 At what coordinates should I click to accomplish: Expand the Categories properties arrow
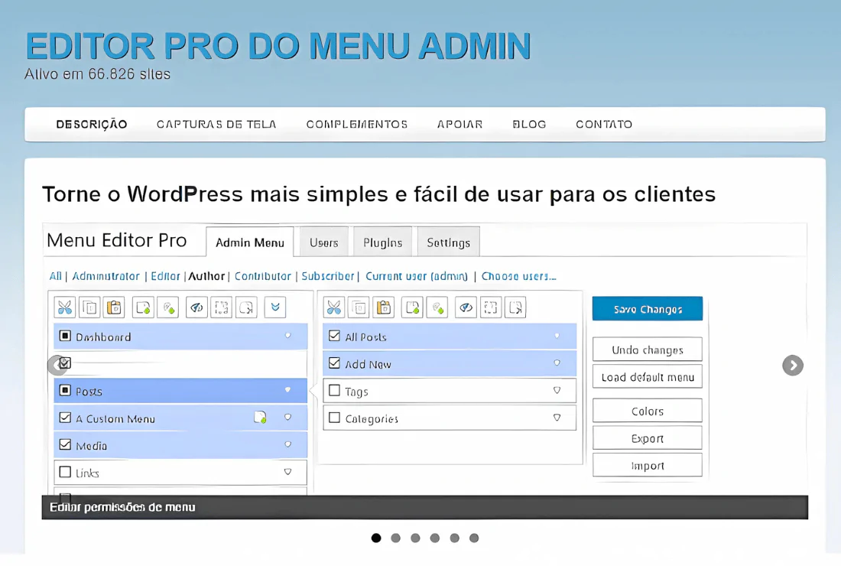[x=557, y=417]
